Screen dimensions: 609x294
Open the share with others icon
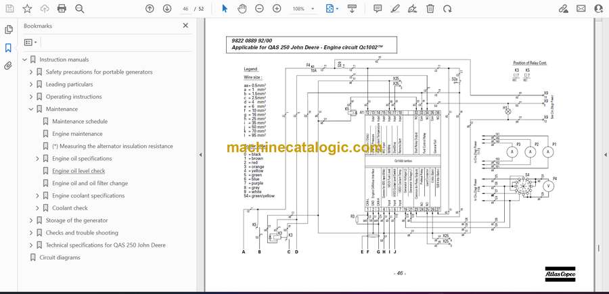[599, 9]
